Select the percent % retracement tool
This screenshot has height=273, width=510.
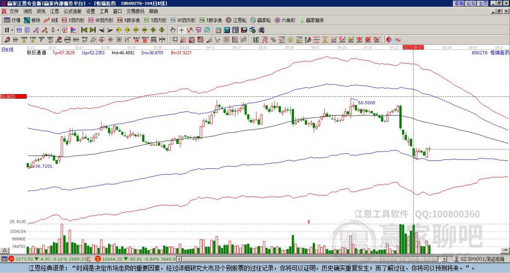(273, 40)
